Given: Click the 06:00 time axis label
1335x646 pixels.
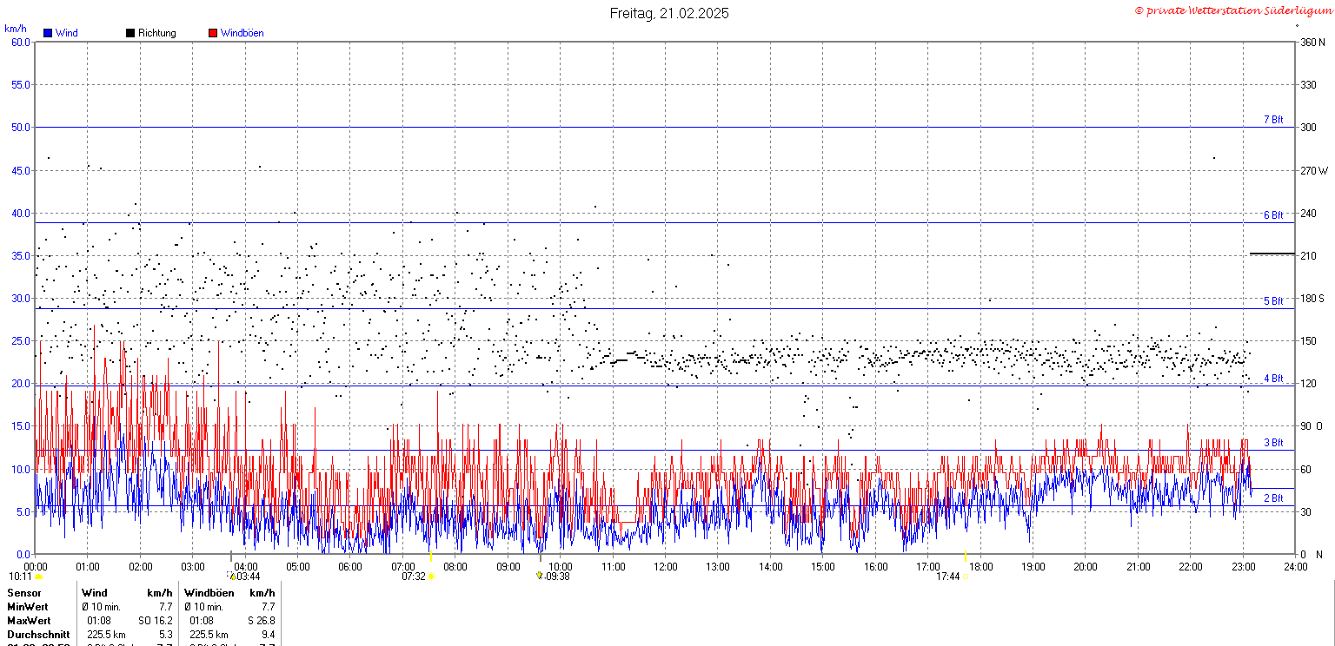Looking at the screenshot, I should pos(350,567).
